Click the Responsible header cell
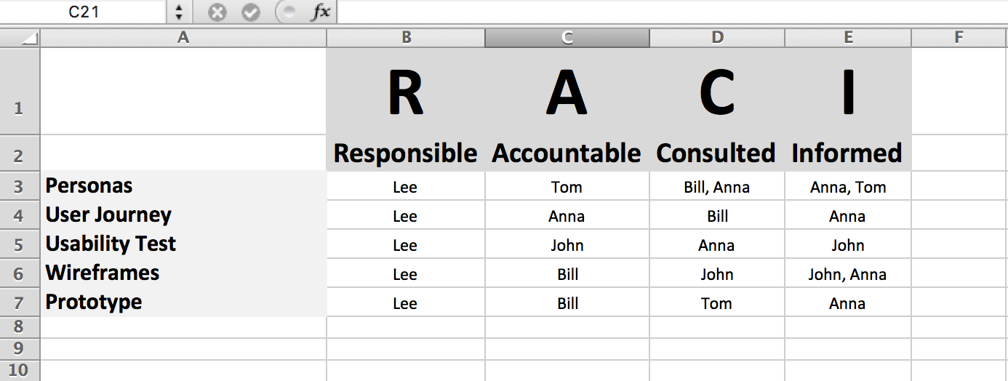Image resolution: width=1008 pixels, height=381 pixels. click(x=405, y=153)
